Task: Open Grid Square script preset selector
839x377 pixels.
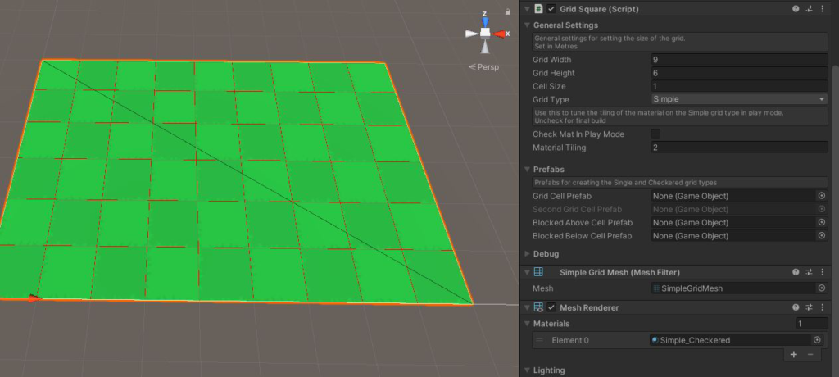Action: pos(809,9)
